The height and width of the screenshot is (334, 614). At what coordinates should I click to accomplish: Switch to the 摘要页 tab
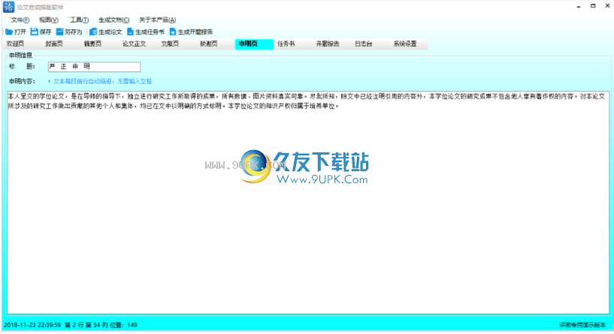[x=92, y=44]
